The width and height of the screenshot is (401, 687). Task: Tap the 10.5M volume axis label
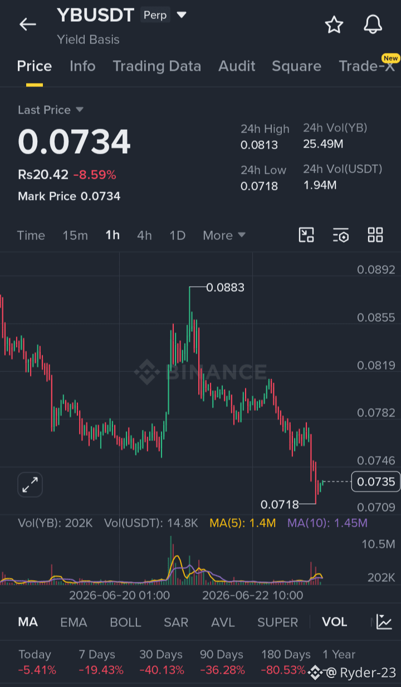pyautogui.click(x=378, y=544)
